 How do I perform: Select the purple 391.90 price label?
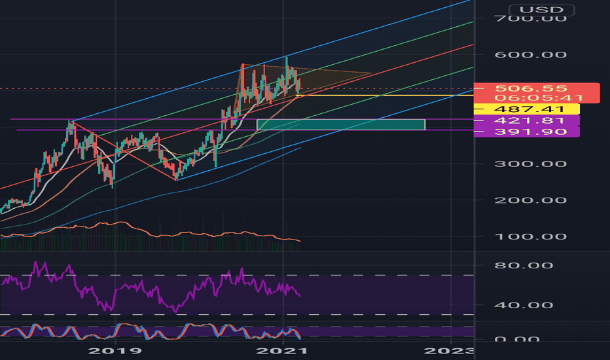point(527,132)
